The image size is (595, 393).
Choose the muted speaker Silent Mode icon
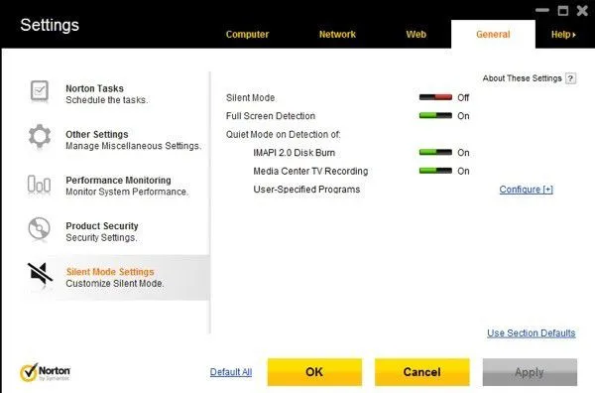click(x=40, y=274)
